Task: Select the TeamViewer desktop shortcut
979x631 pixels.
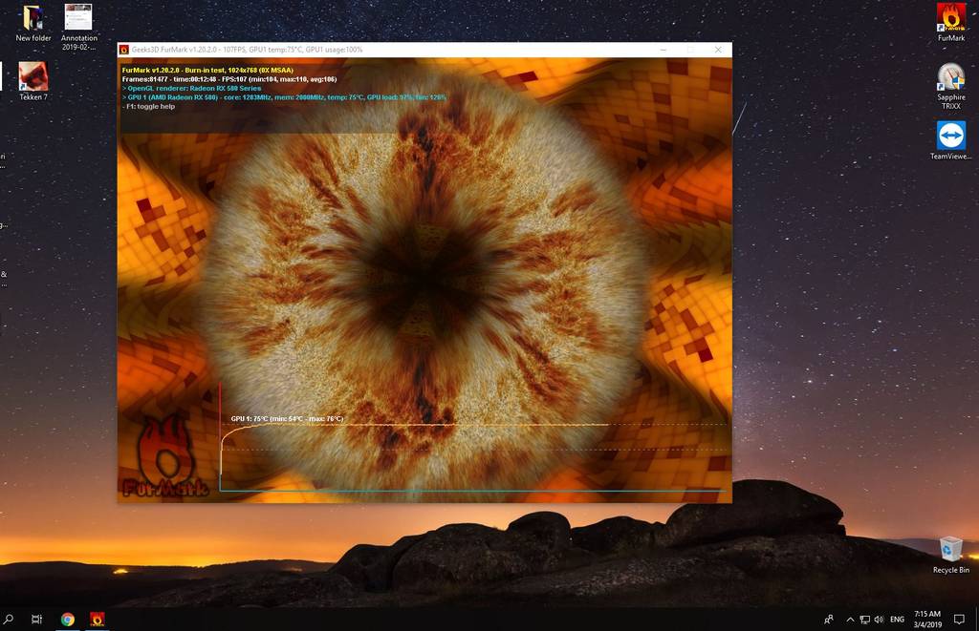Action: tap(951, 141)
